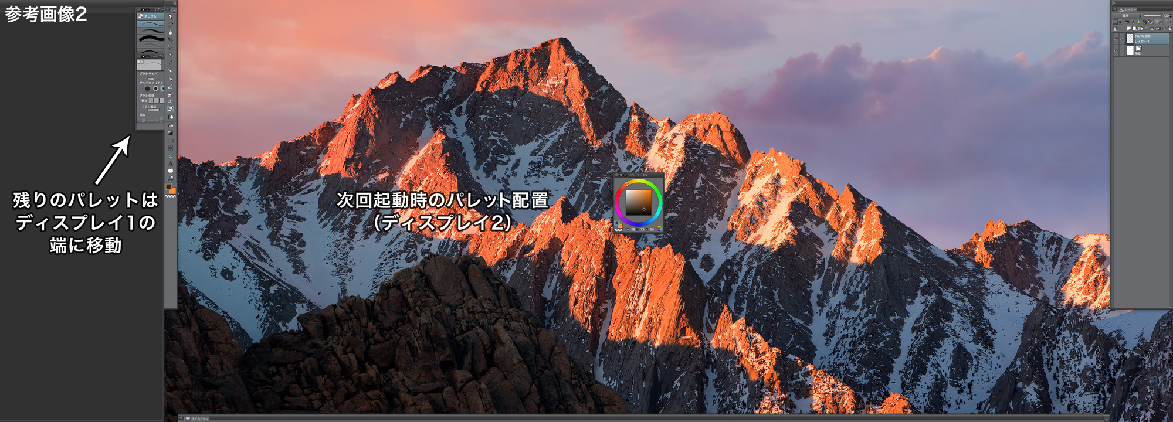The width and height of the screenshot is (1173, 422).
Task: Click the New raster layer icon
Action: coord(1129,28)
